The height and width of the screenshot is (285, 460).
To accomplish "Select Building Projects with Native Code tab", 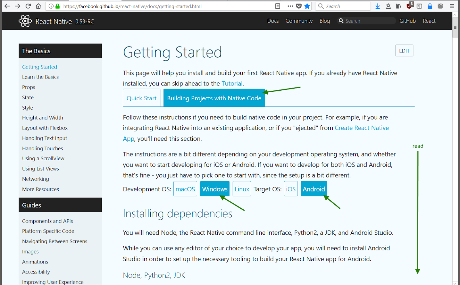I will pyautogui.click(x=214, y=98).
